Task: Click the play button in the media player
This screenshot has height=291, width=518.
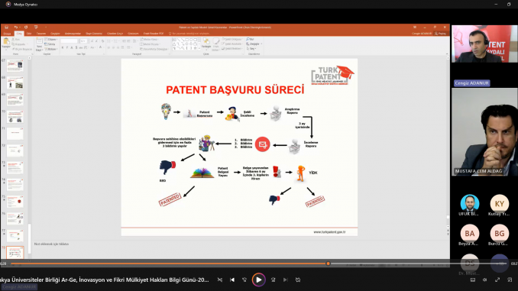Action: (258, 280)
